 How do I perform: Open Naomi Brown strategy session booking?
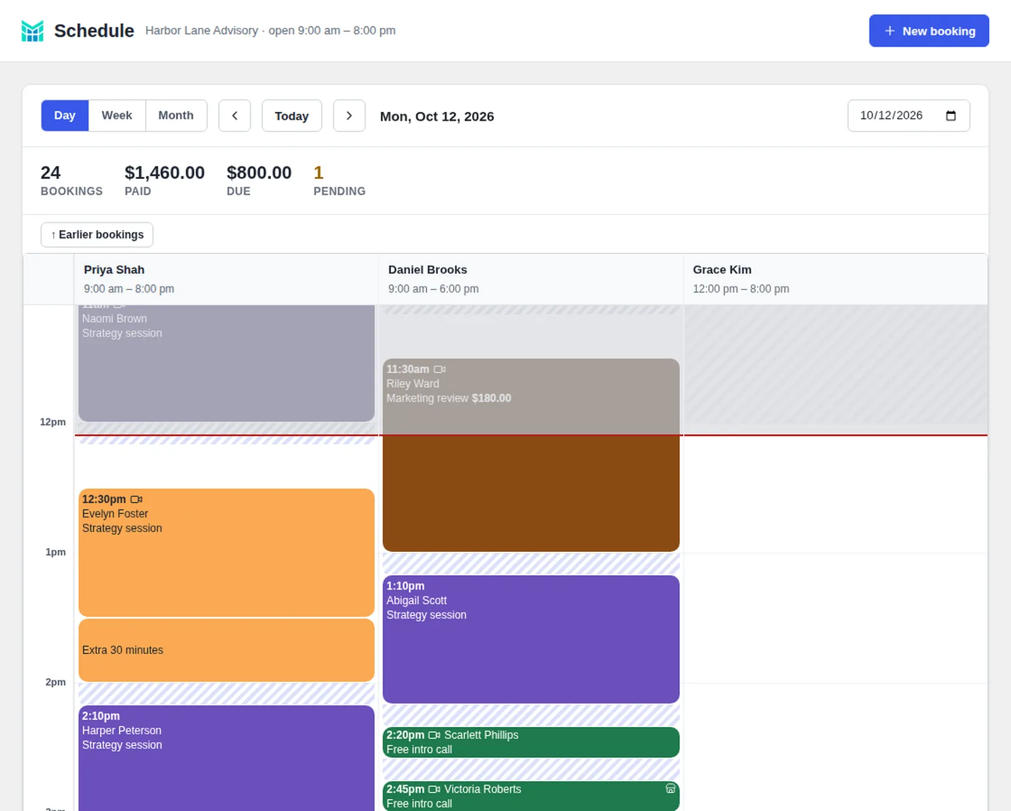[x=226, y=363]
